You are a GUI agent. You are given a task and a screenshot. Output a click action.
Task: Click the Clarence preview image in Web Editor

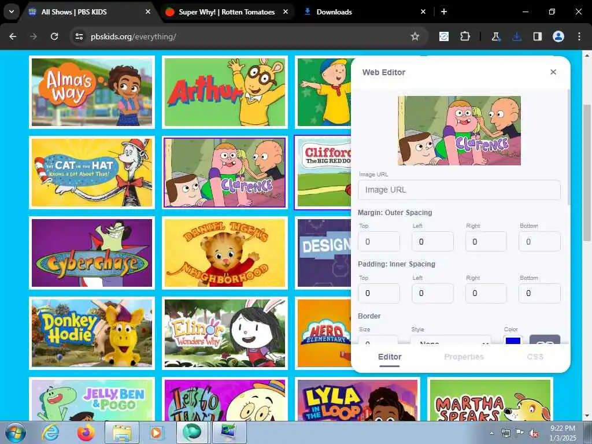pos(459,130)
